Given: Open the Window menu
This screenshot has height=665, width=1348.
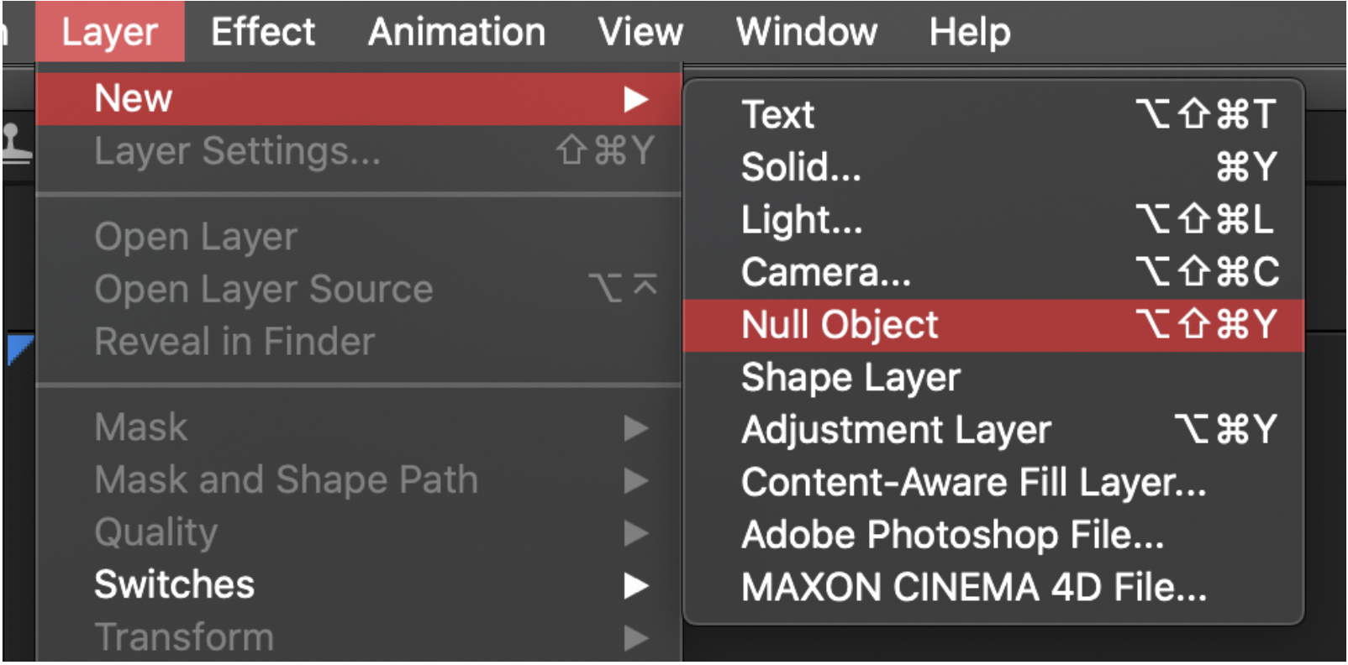Looking at the screenshot, I should [806, 32].
